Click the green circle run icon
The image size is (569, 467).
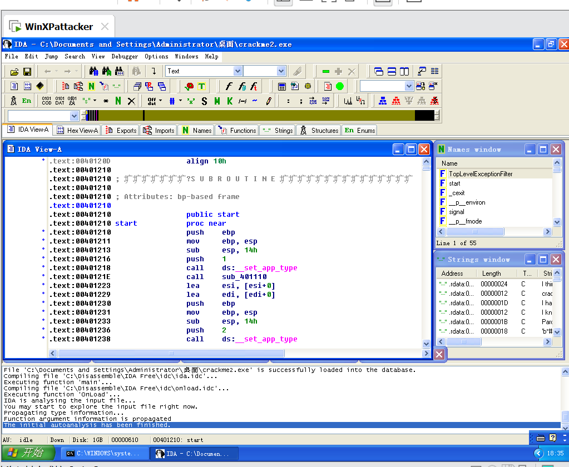point(340,86)
